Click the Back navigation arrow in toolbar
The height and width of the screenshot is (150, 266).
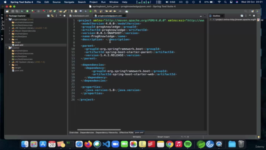(115, 11)
